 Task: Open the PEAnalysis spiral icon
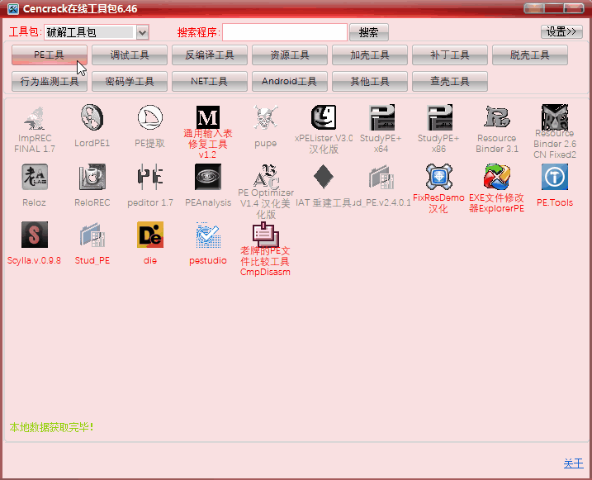click(x=207, y=177)
